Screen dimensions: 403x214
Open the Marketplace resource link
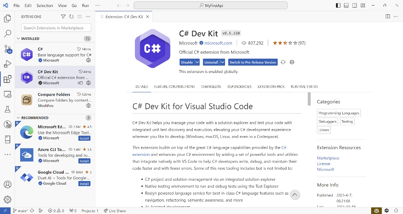[328, 158]
